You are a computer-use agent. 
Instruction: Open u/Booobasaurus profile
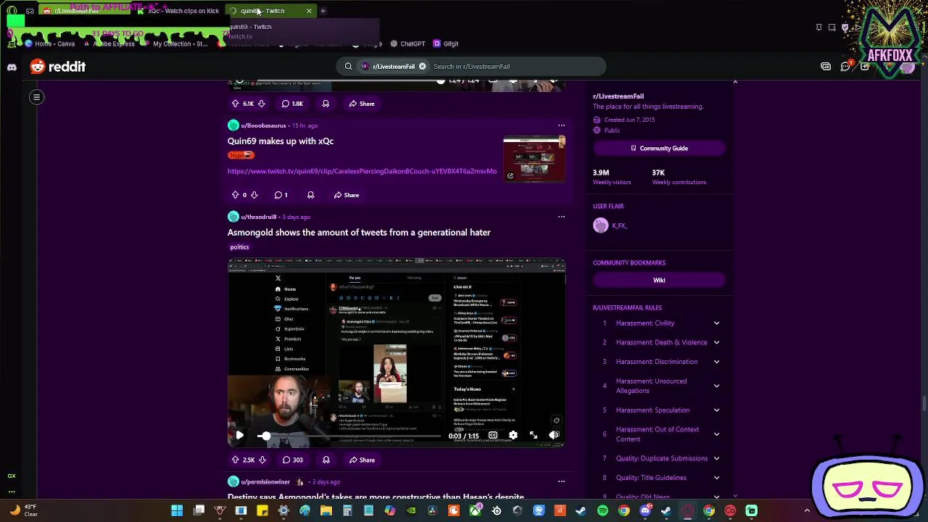[263, 125]
